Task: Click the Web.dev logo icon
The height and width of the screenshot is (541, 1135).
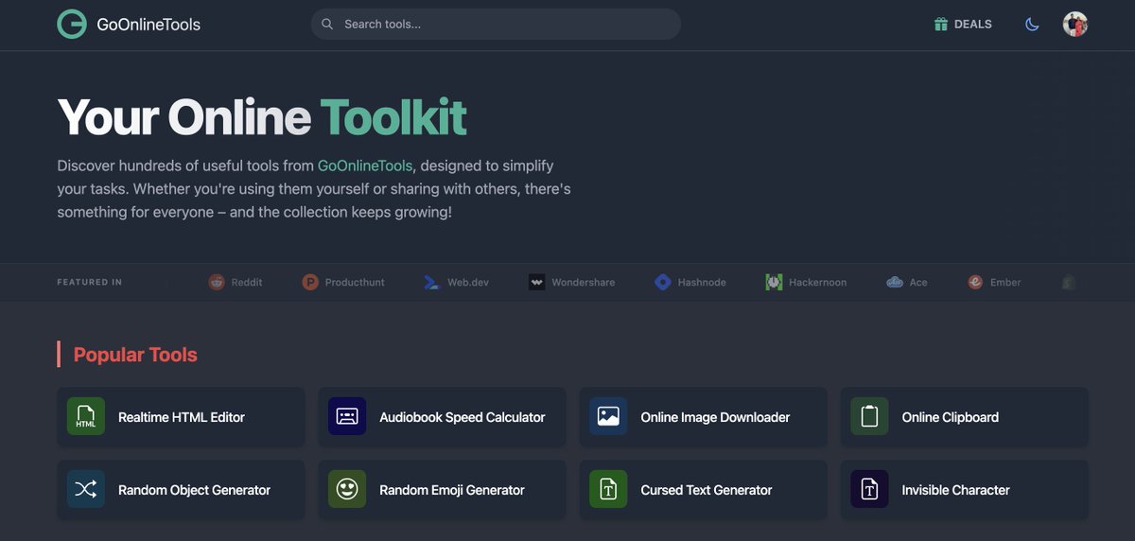Action: coord(432,282)
